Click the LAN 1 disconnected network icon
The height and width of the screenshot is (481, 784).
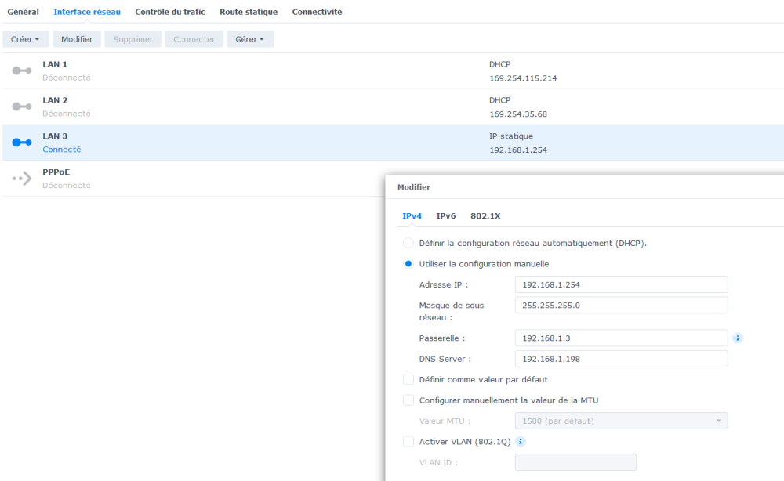click(x=22, y=71)
